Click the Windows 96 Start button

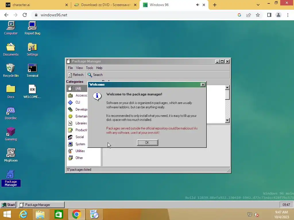8,205
